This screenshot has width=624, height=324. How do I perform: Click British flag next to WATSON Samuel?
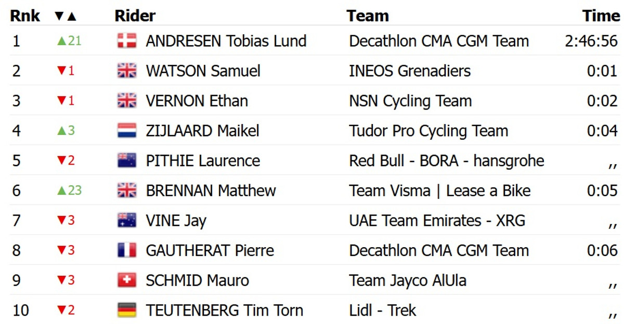127,71
